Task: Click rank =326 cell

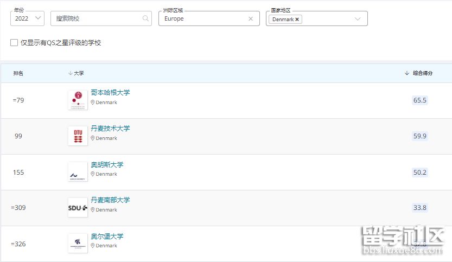Action: point(18,244)
